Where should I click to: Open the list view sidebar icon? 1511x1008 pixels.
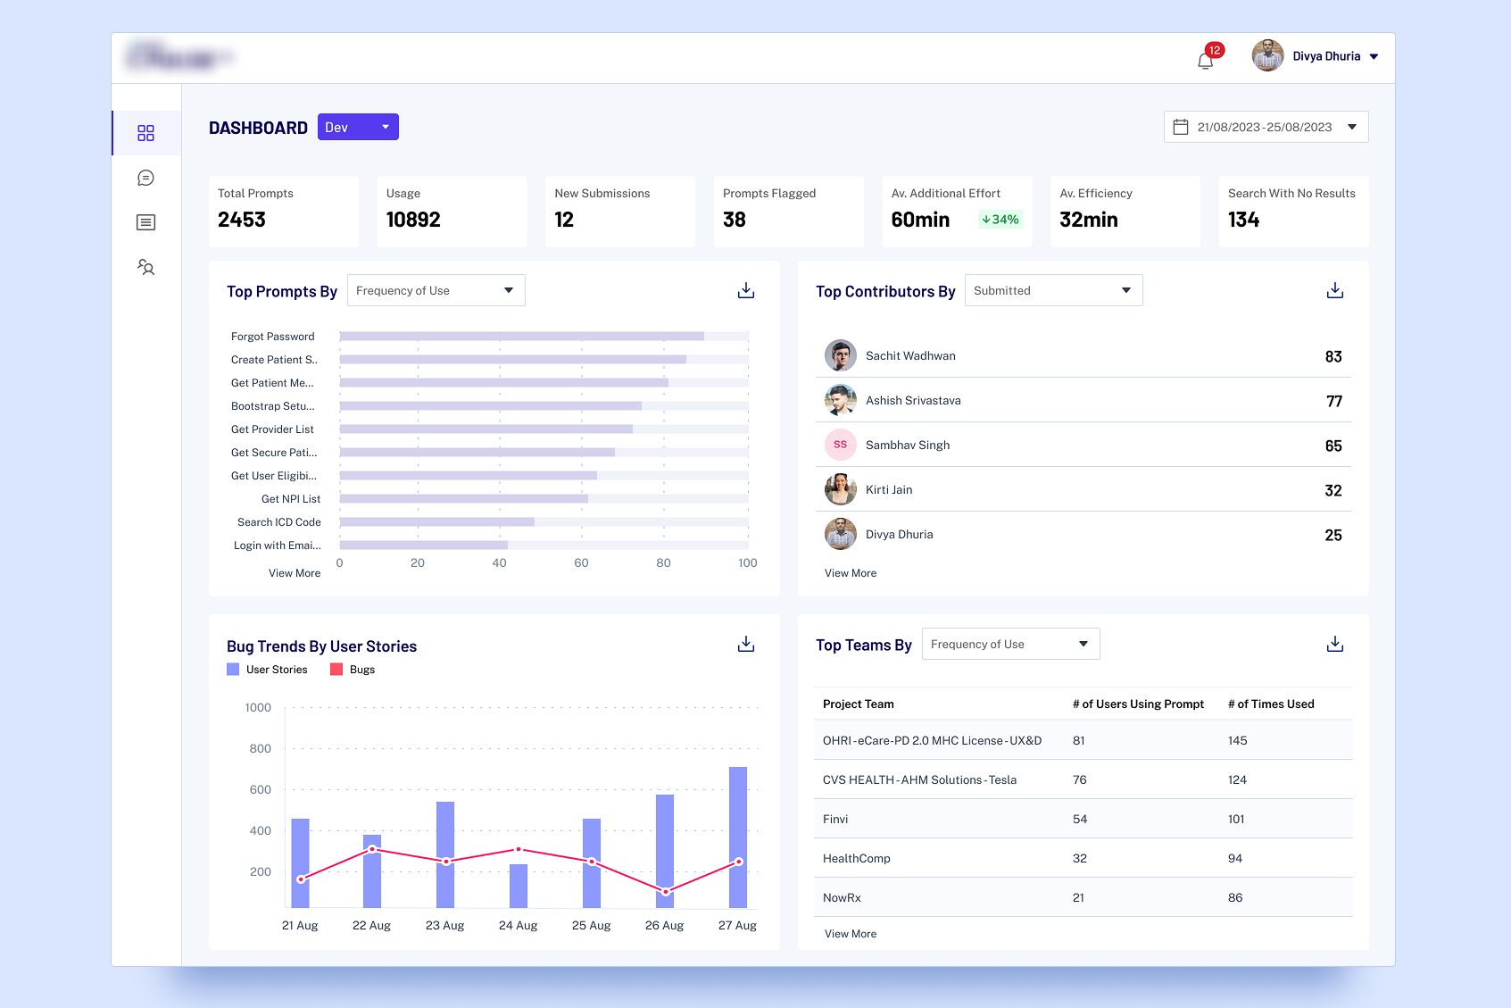tap(146, 222)
